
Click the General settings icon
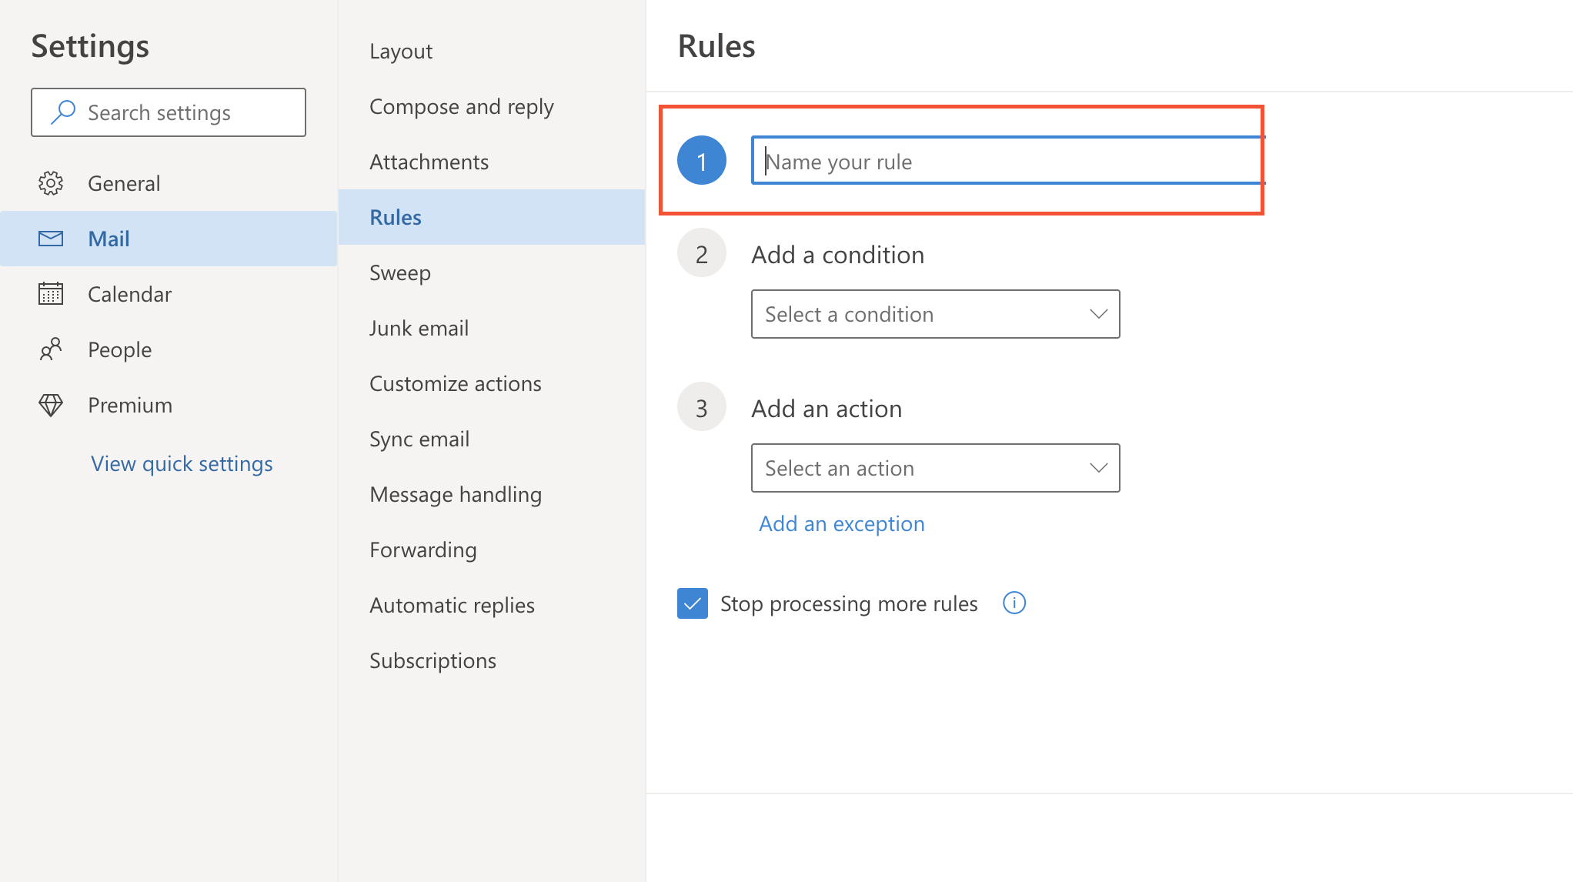51,182
